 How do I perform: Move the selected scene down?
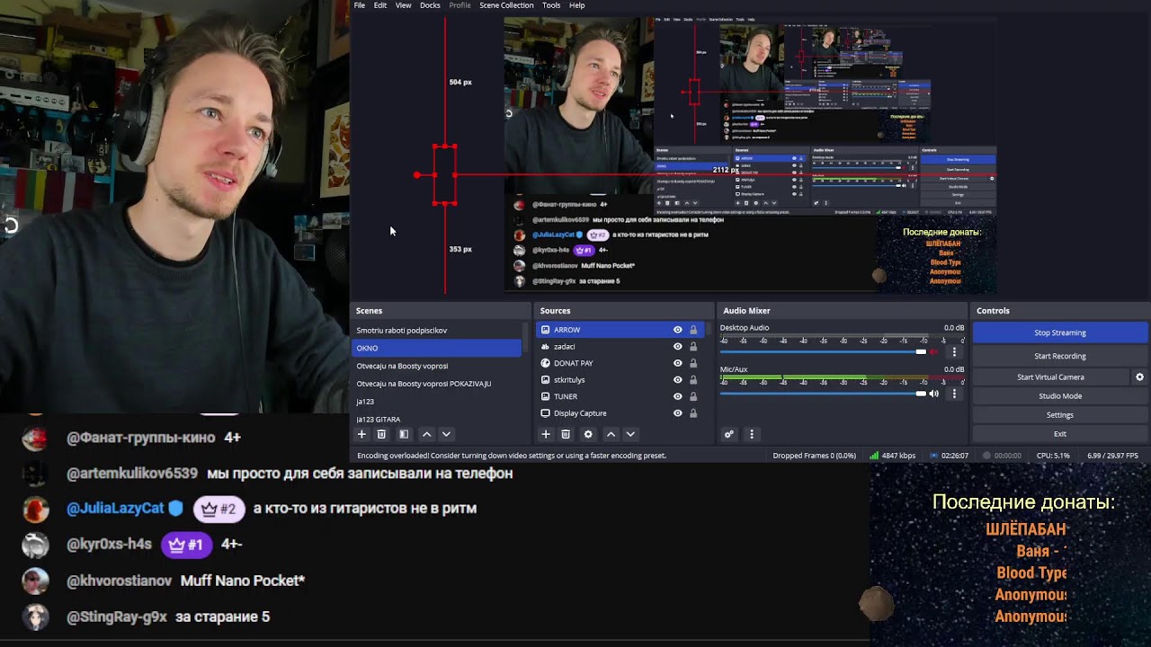coord(446,434)
